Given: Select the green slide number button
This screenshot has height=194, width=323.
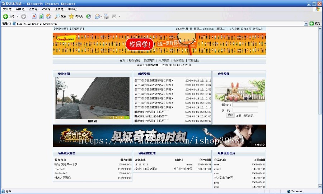Looking at the screenshot, I should [127, 117].
